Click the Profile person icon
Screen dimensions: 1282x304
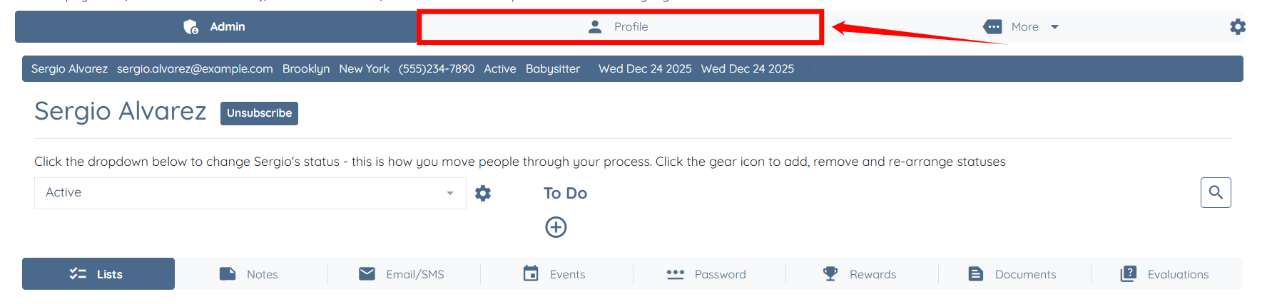[x=595, y=27]
